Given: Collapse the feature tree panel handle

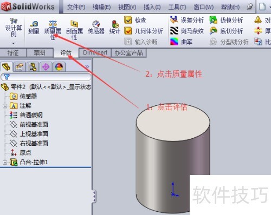Looking at the screenshot, I should pos(94,196).
